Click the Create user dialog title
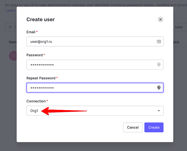187x151 pixels. [x=41, y=20]
